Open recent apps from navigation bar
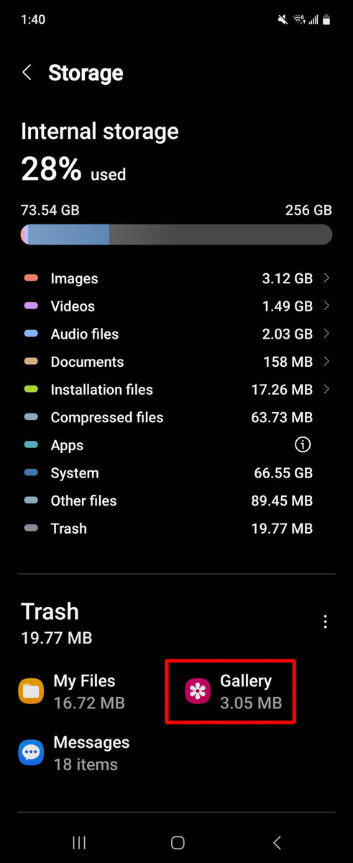The height and width of the screenshot is (863, 353). coord(80,843)
